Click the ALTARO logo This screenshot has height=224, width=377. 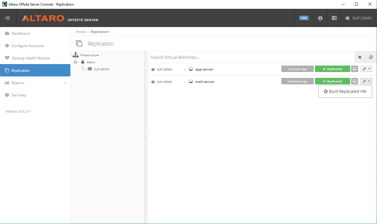(x=43, y=18)
